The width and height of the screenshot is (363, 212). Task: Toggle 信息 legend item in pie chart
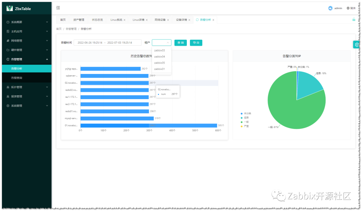tap(244, 118)
